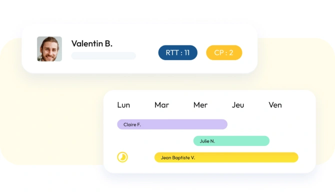Click the Claire F. name text
Screen dimensions: 335x192
point(132,124)
